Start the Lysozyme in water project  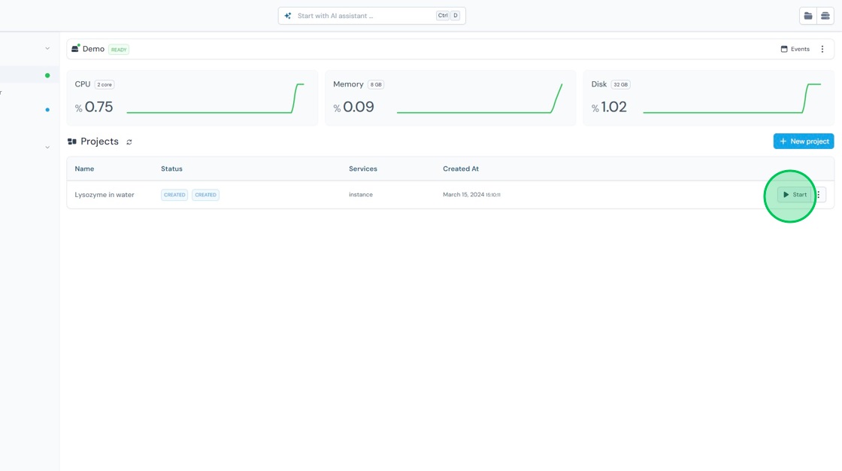click(795, 195)
